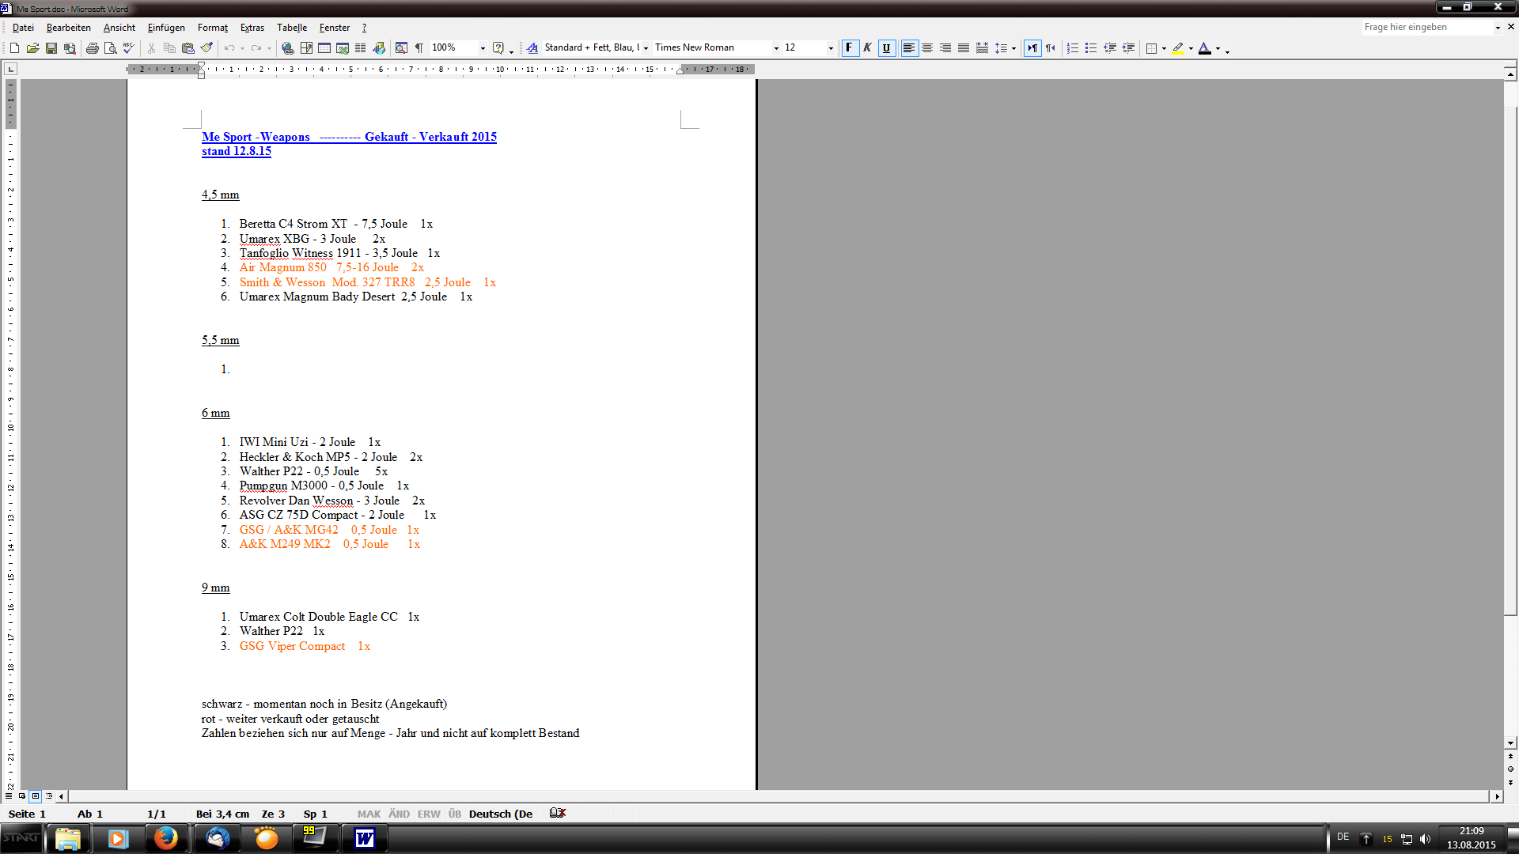
Task: Toggle underline formatting (U button)
Action: pyautogui.click(x=886, y=48)
